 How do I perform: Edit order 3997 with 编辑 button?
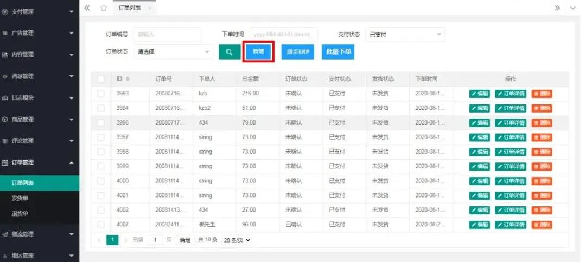coord(480,137)
